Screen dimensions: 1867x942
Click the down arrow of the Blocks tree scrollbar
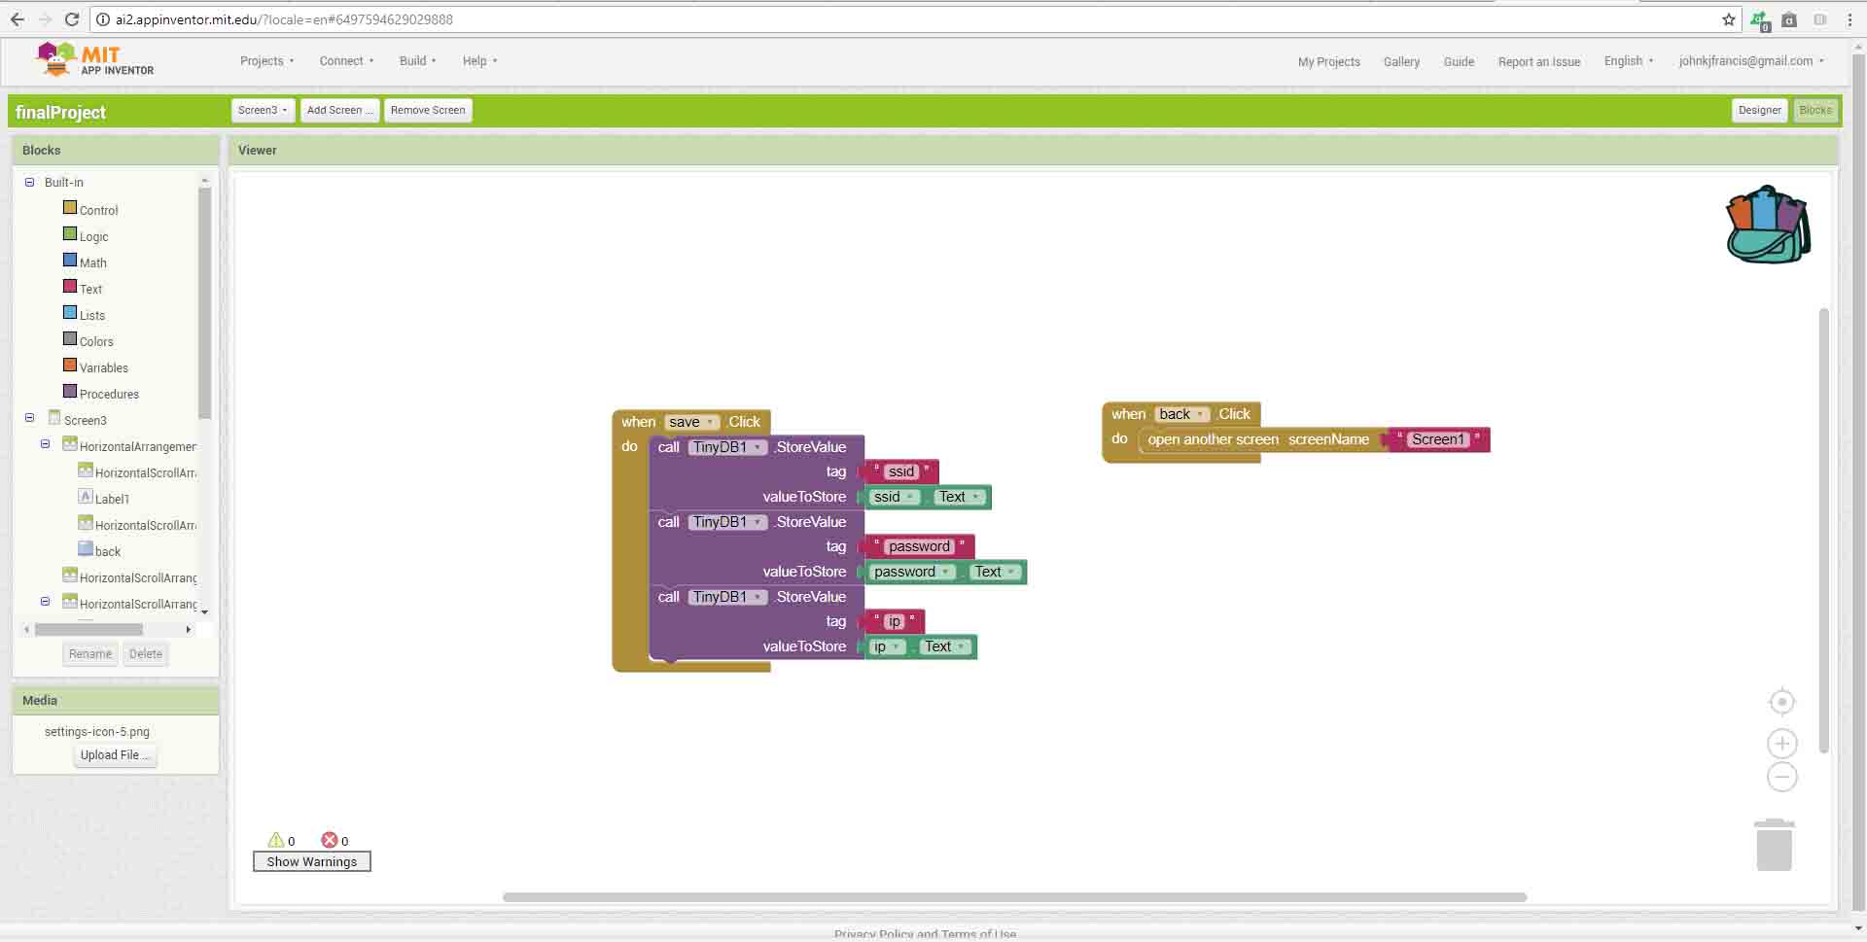pyautogui.click(x=204, y=611)
